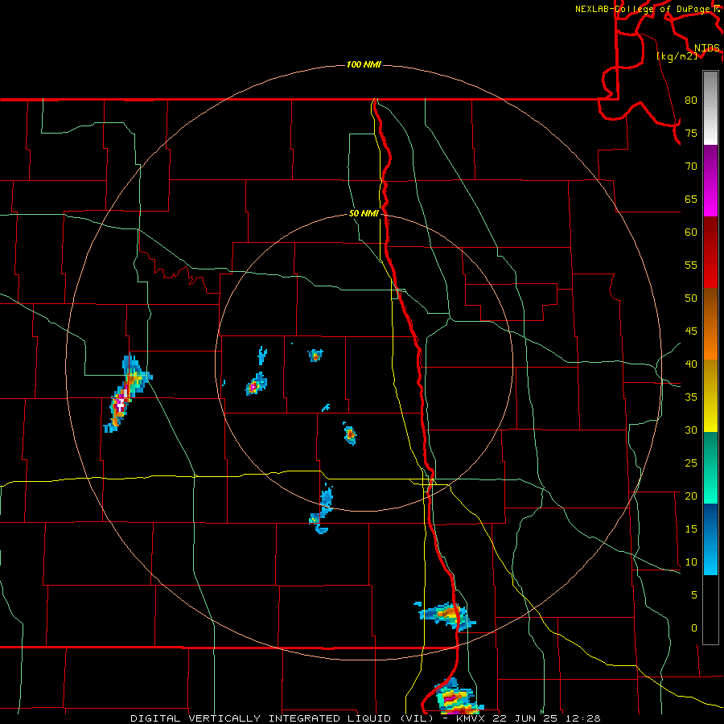Select the 5 value on the color scale

(x=694, y=594)
